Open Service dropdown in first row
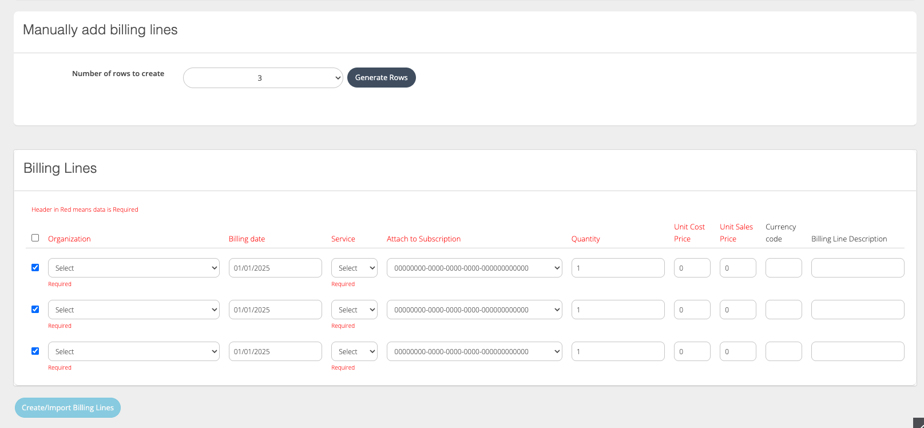Viewport: 924px width, 428px height. (x=354, y=268)
